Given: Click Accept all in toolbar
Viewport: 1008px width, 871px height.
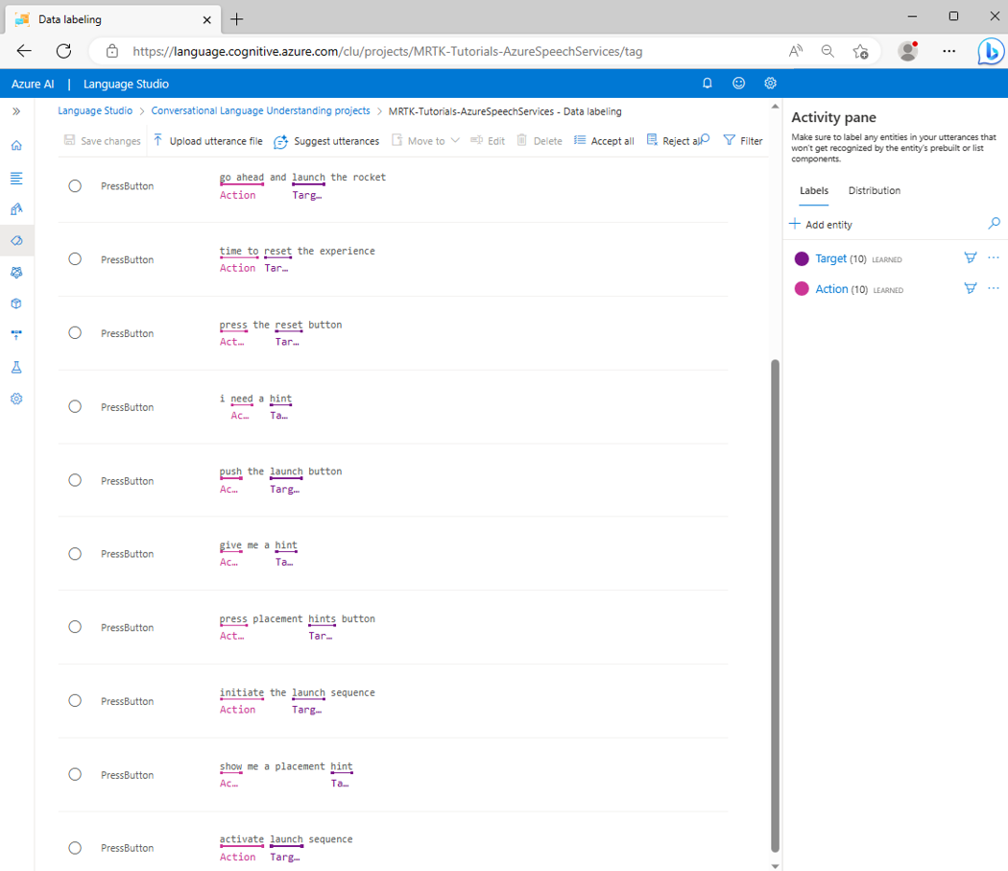Looking at the screenshot, I should (604, 141).
